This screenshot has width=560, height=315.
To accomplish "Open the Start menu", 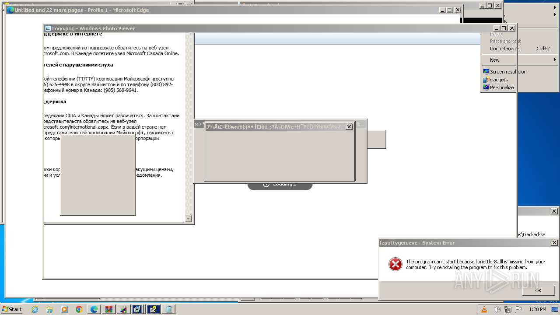I will (12, 309).
